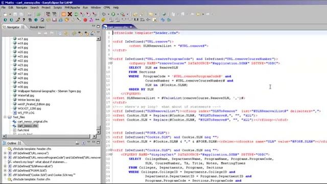327x184 pixels.
Task: Toggle the filter button in the Outline toolbar
Action: [83, 143]
